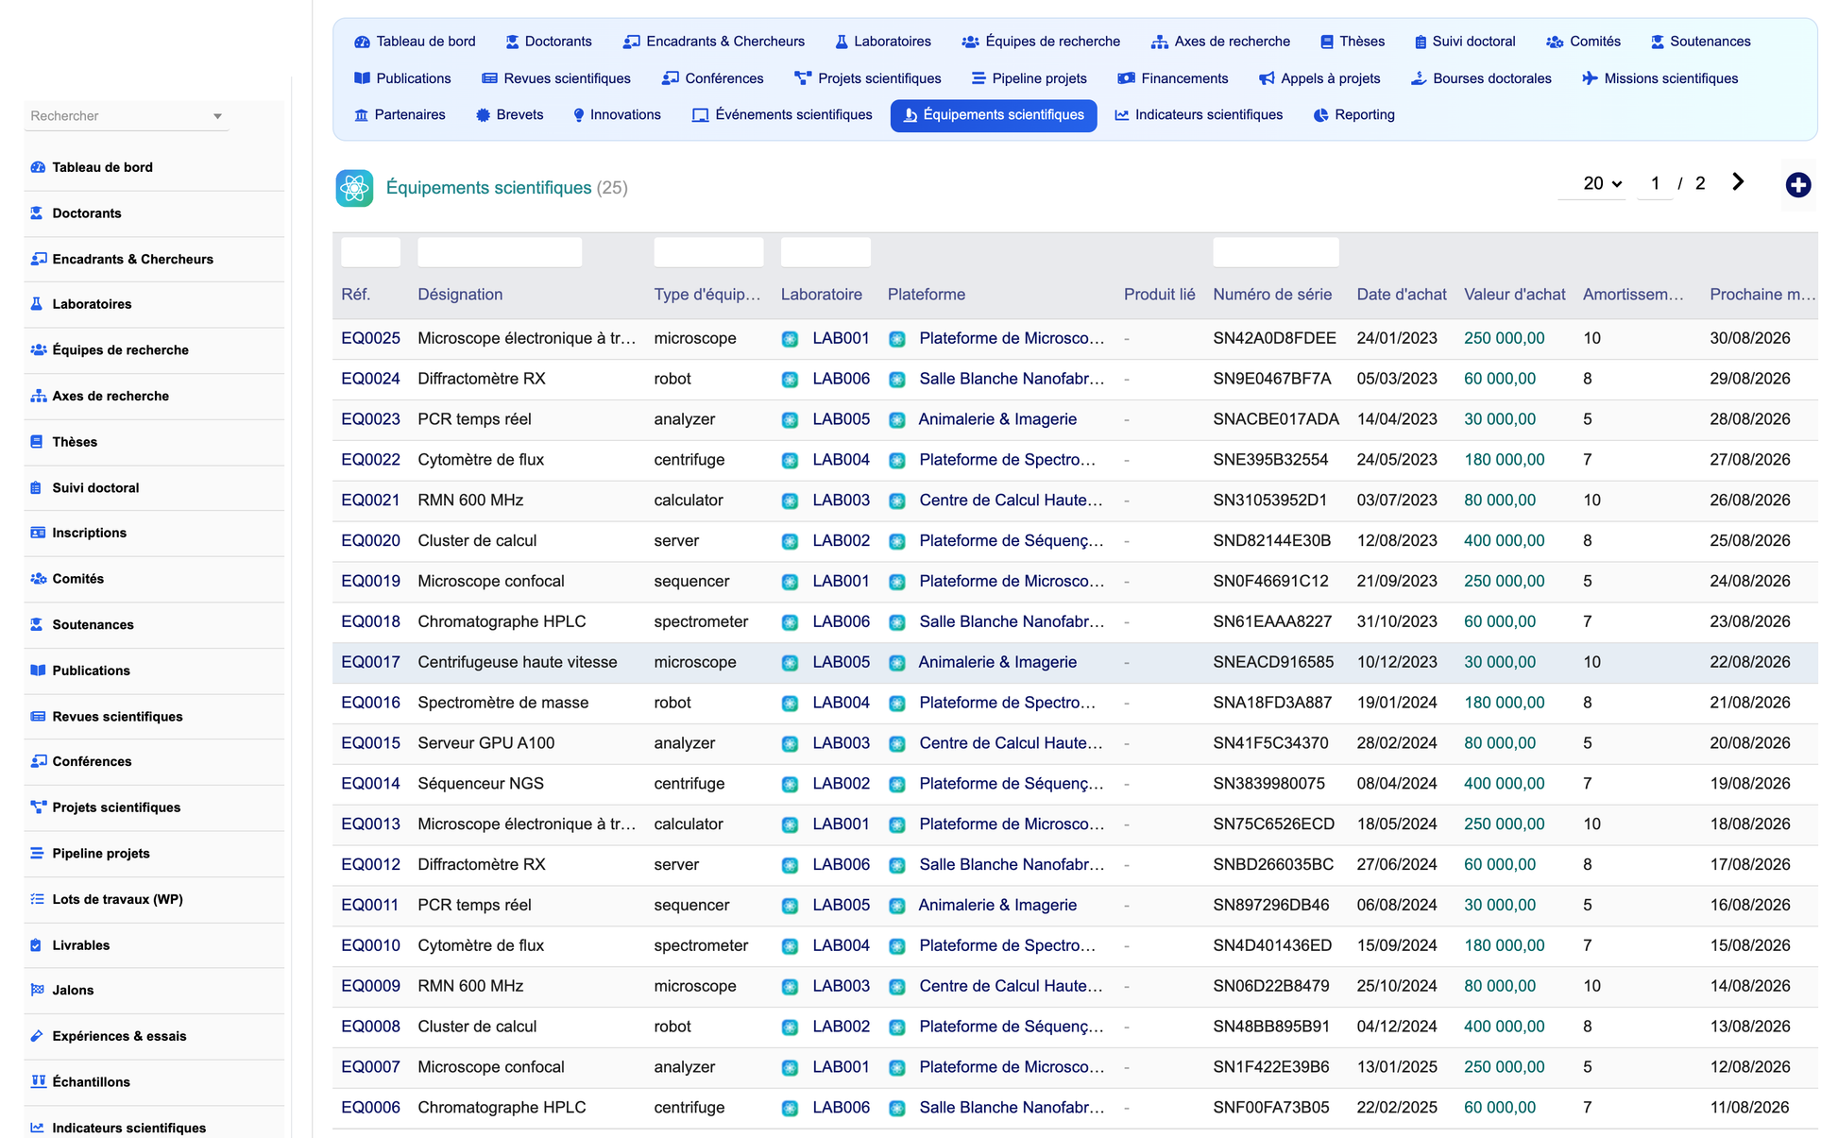Open Animalerie & Imagerie in row EQ0011

coord(997,905)
